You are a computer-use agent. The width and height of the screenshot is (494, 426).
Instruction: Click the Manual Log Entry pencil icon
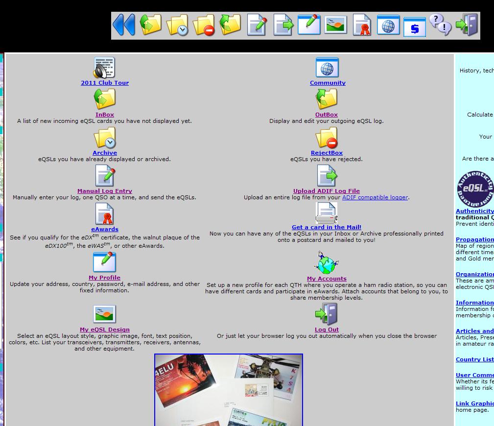coord(105,175)
